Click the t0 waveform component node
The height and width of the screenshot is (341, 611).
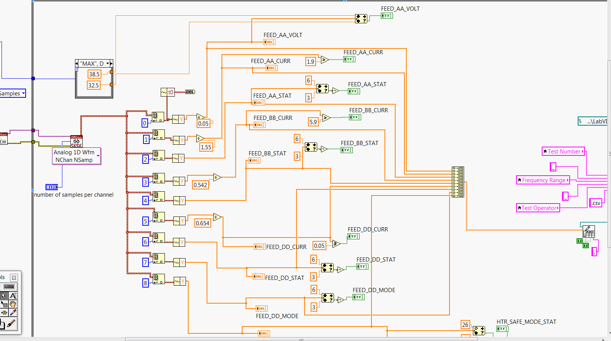coord(168,92)
